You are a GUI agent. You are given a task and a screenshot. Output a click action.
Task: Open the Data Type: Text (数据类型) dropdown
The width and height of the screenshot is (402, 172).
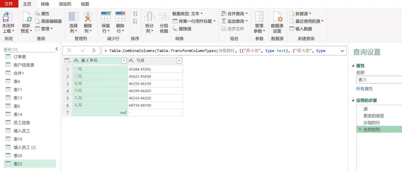pyautogui.click(x=187, y=14)
